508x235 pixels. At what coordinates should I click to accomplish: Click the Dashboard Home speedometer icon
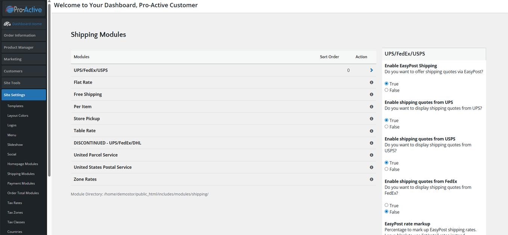[7, 24]
